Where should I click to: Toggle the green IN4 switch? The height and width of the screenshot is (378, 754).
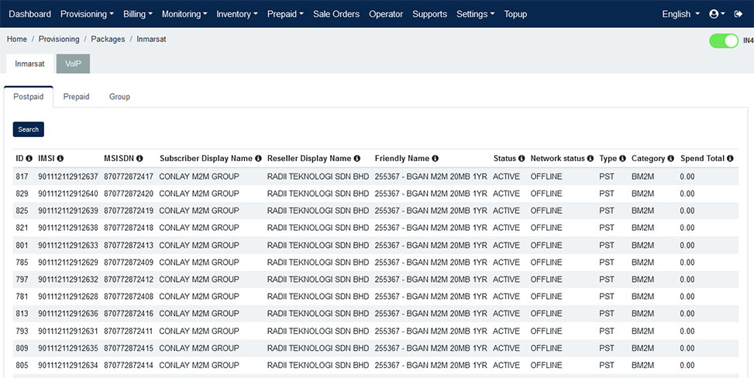pyautogui.click(x=724, y=41)
